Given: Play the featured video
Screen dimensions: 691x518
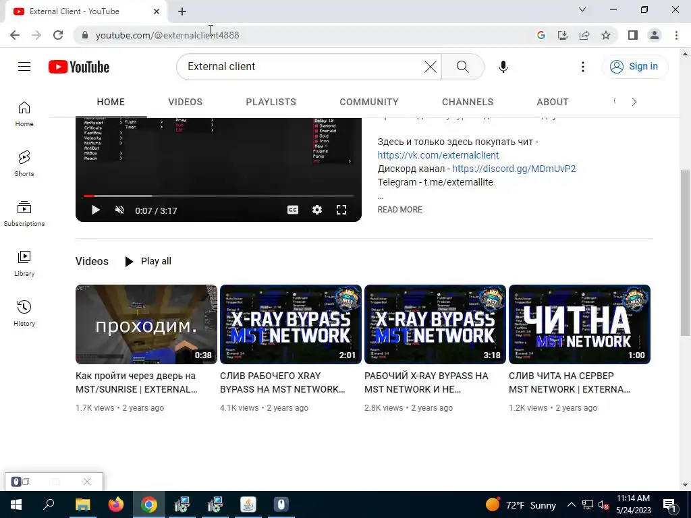Looking at the screenshot, I should tap(95, 210).
